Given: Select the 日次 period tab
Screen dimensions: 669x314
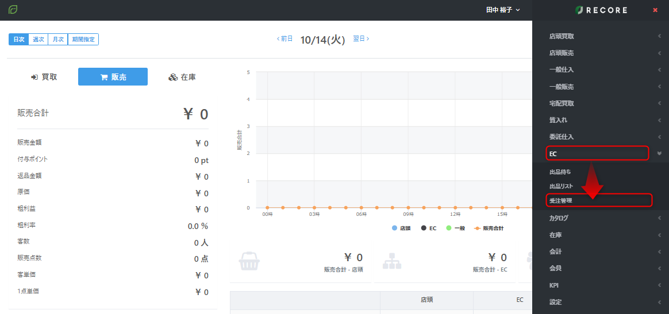Looking at the screenshot, I should click(18, 39).
